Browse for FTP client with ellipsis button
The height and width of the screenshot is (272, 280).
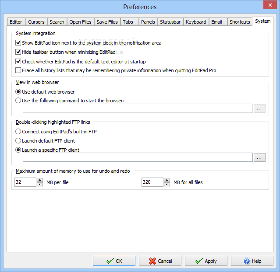259,157
